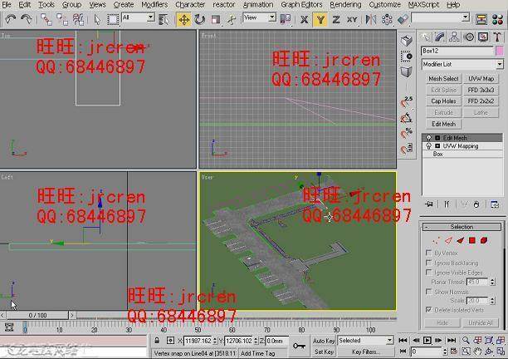Click the Mesh Select button
The height and width of the screenshot is (359, 508).
(x=443, y=78)
